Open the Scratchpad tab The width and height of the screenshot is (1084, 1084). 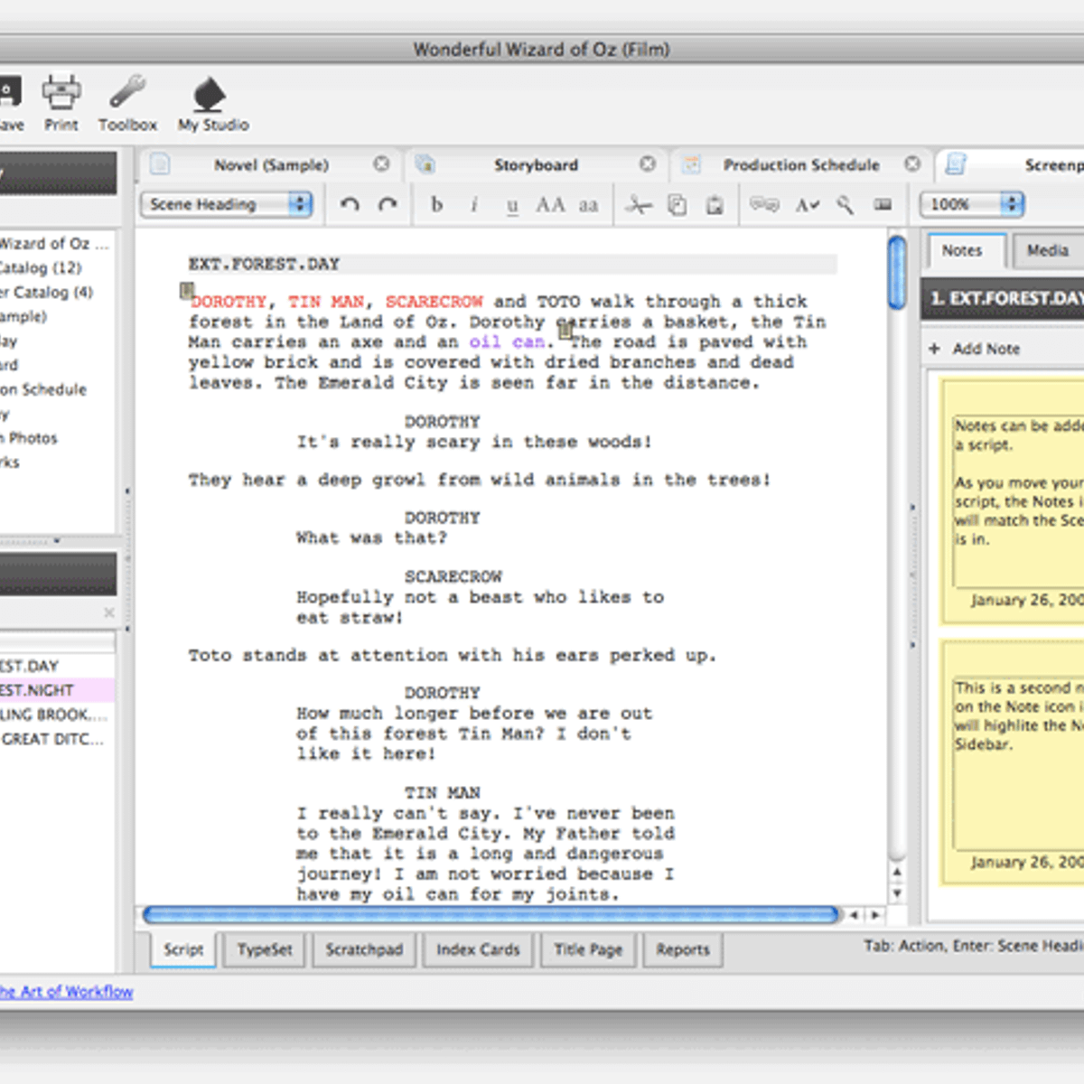point(364,949)
